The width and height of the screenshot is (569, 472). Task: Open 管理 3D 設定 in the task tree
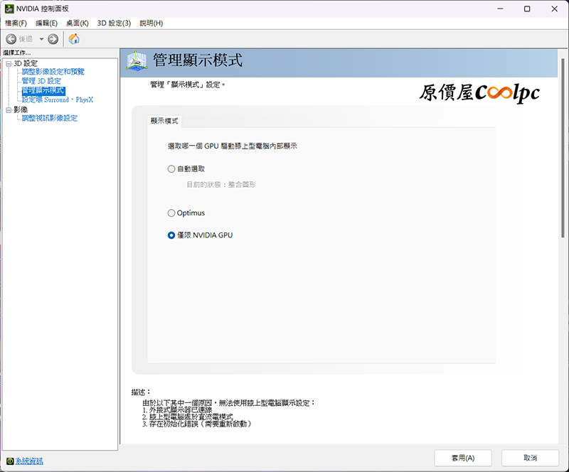pyautogui.click(x=41, y=81)
